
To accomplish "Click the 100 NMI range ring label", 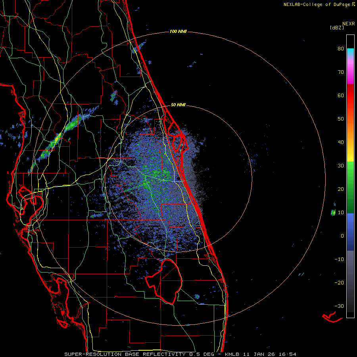I will click(178, 31).
